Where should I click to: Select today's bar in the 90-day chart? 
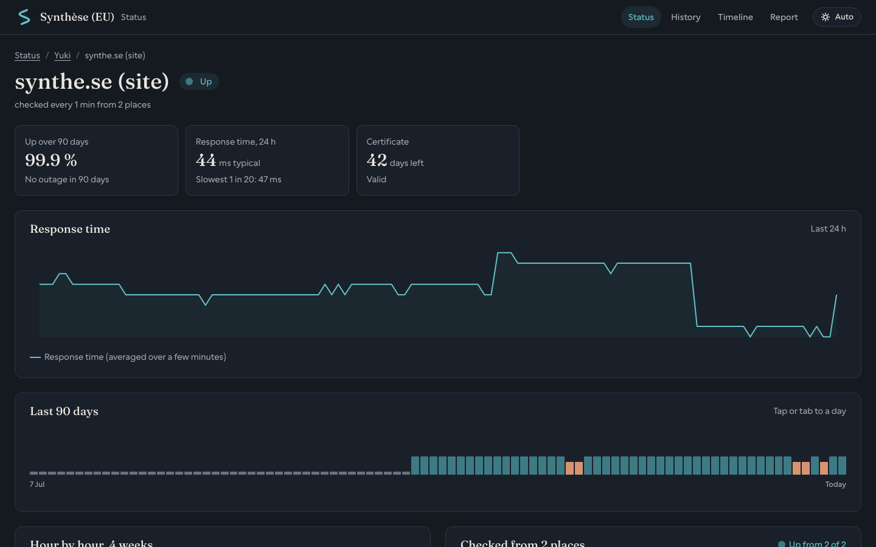[842, 466]
